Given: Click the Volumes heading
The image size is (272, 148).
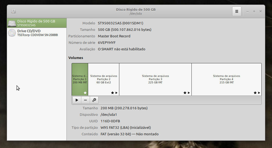Looking at the screenshot, I should point(76,58).
